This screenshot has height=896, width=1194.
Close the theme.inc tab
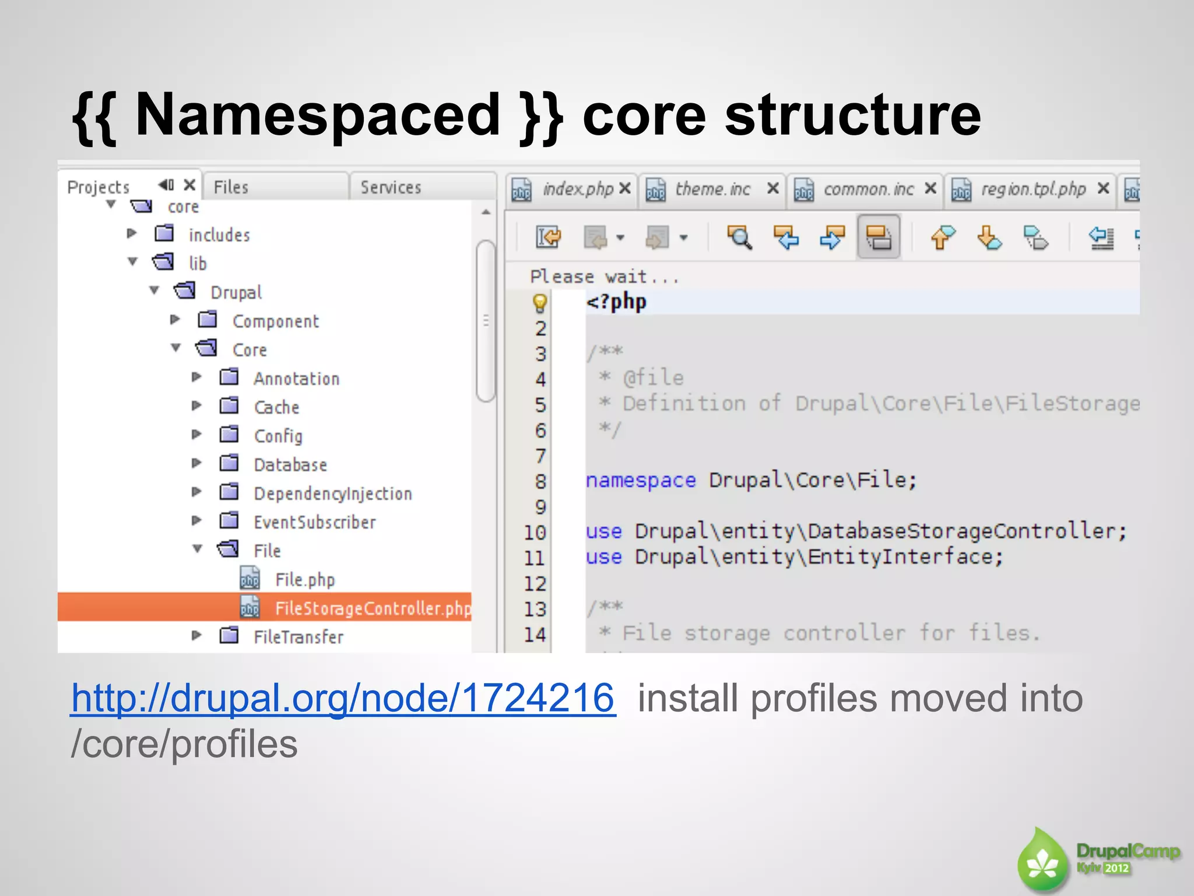tap(773, 188)
